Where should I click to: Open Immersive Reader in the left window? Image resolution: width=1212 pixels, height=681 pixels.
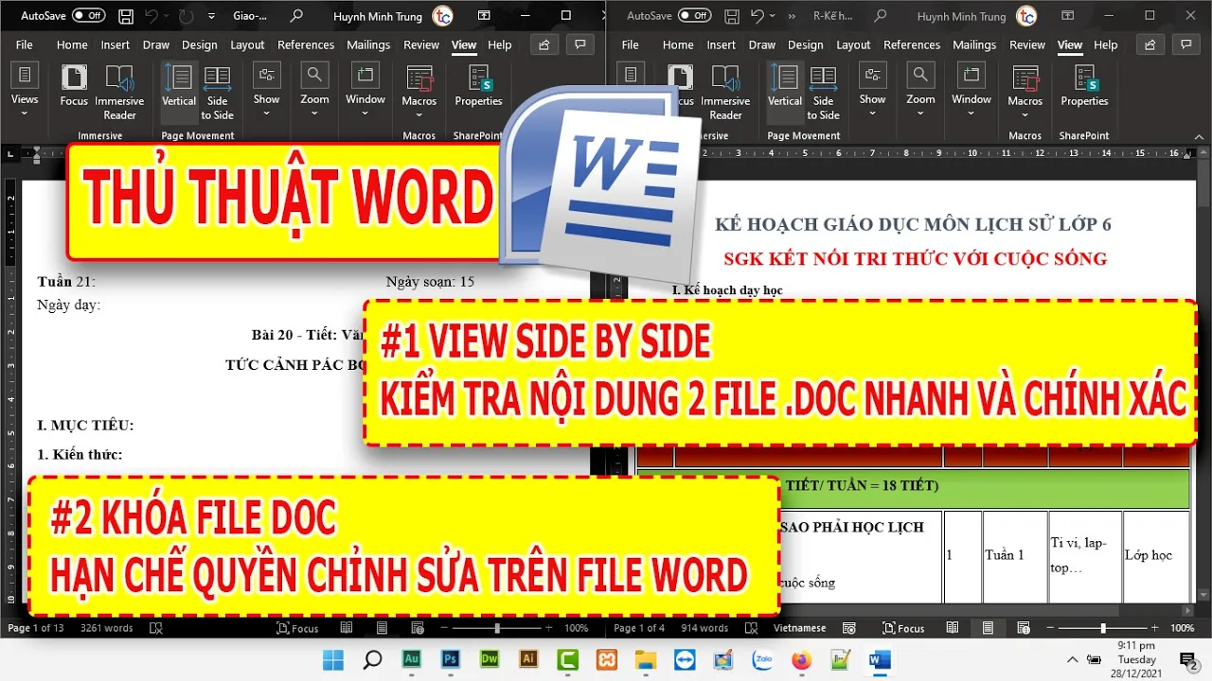119,93
